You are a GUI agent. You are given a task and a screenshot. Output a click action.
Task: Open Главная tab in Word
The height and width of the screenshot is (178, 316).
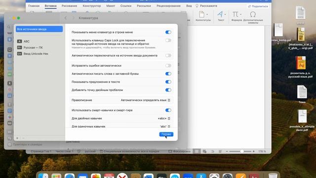coord(34,6)
